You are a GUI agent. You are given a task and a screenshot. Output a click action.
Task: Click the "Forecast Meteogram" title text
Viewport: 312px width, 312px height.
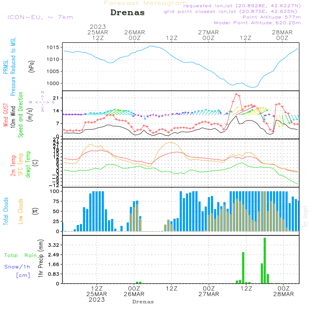145,3
